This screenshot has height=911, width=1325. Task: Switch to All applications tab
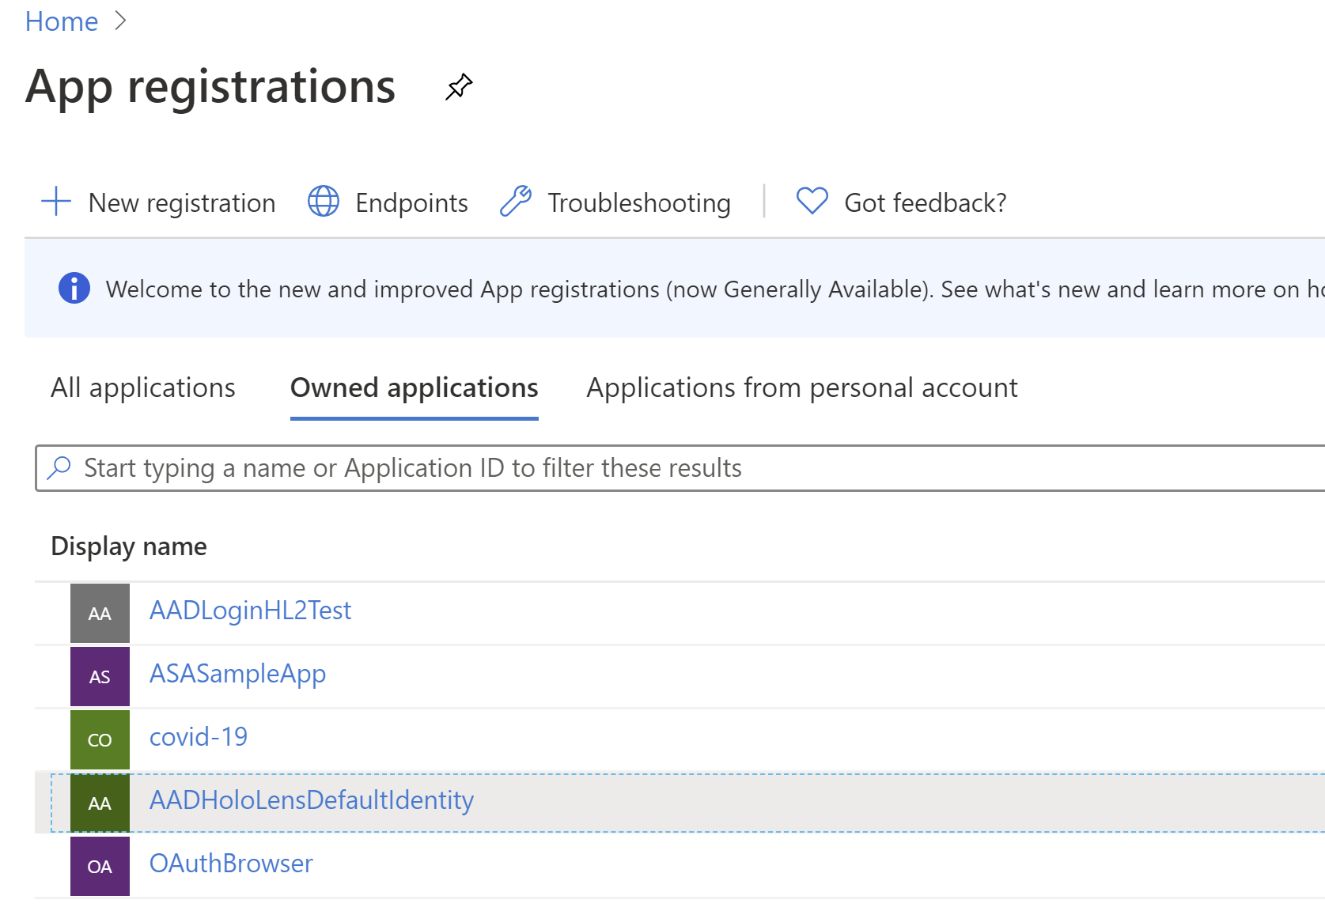(143, 388)
